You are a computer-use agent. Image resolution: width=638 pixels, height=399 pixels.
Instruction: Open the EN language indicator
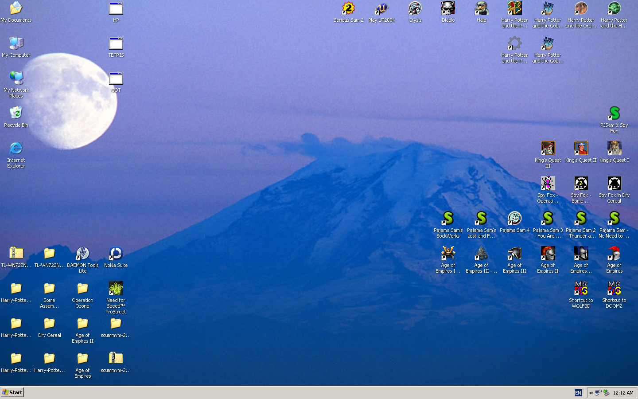tap(578, 393)
